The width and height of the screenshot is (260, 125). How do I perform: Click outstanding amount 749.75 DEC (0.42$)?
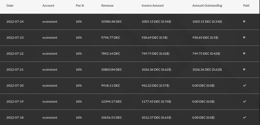click(206, 54)
